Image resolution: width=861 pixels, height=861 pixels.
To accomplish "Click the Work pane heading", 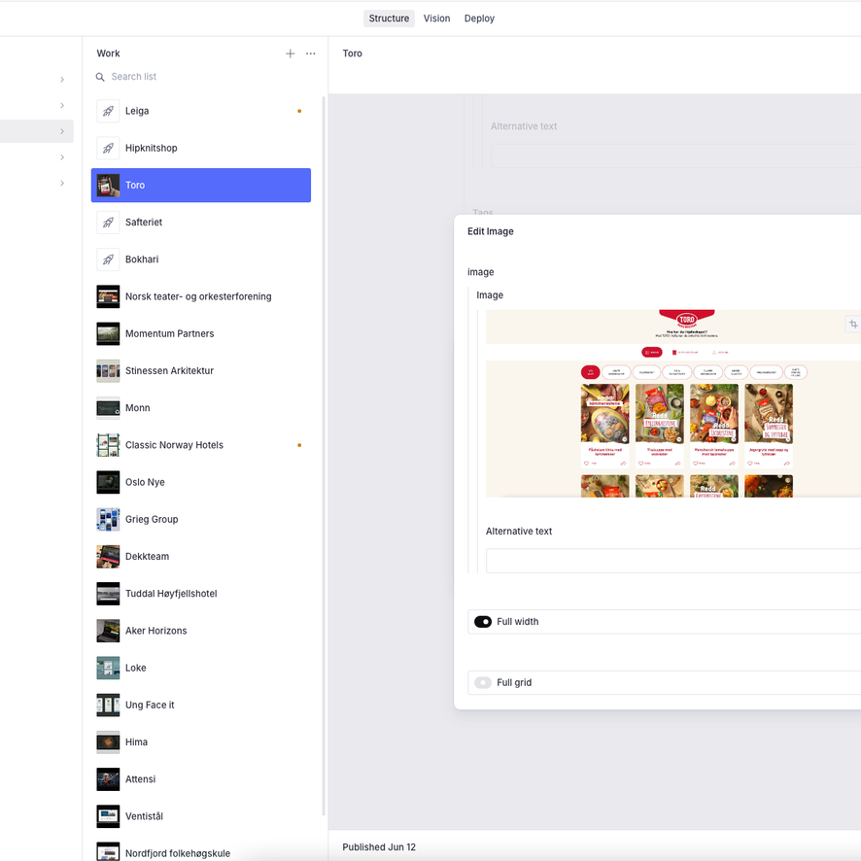I will click(x=108, y=53).
